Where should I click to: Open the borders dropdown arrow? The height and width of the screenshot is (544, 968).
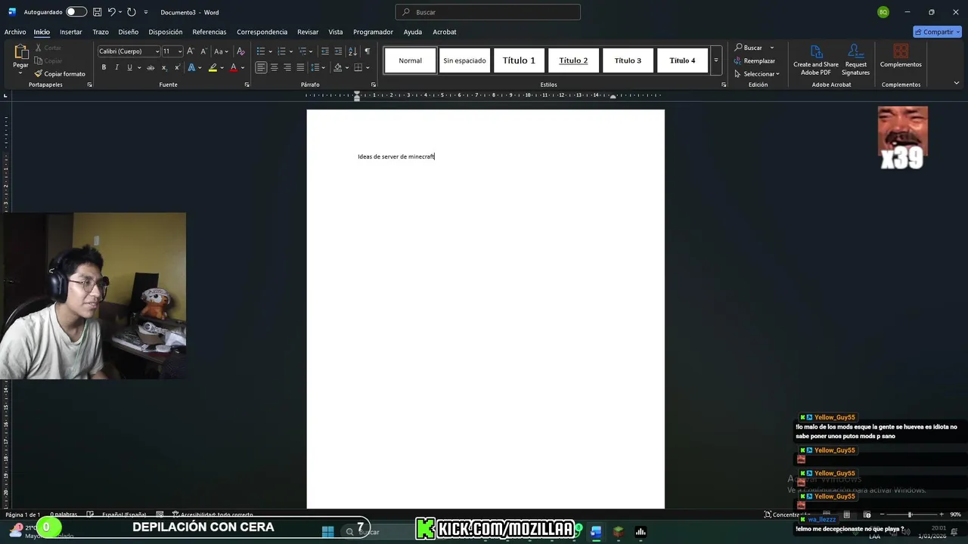tap(368, 67)
